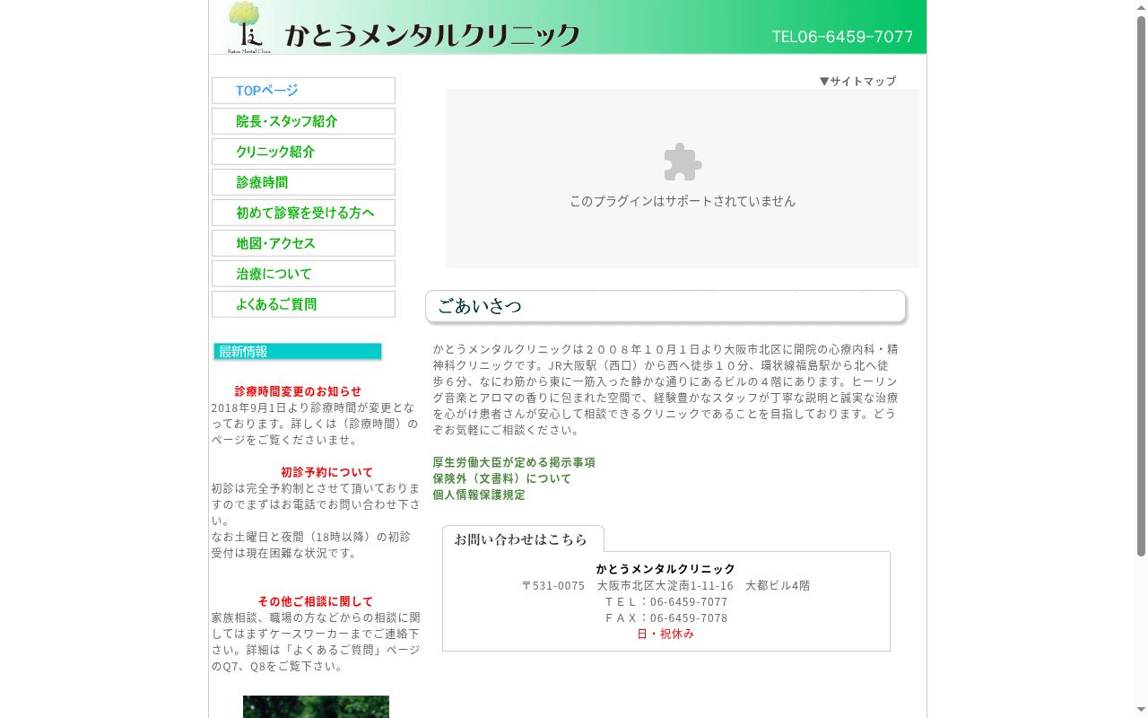This screenshot has width=1148, height=718.
Task: Click 診療時間変更のお知らせ heading
Action: 299,391
